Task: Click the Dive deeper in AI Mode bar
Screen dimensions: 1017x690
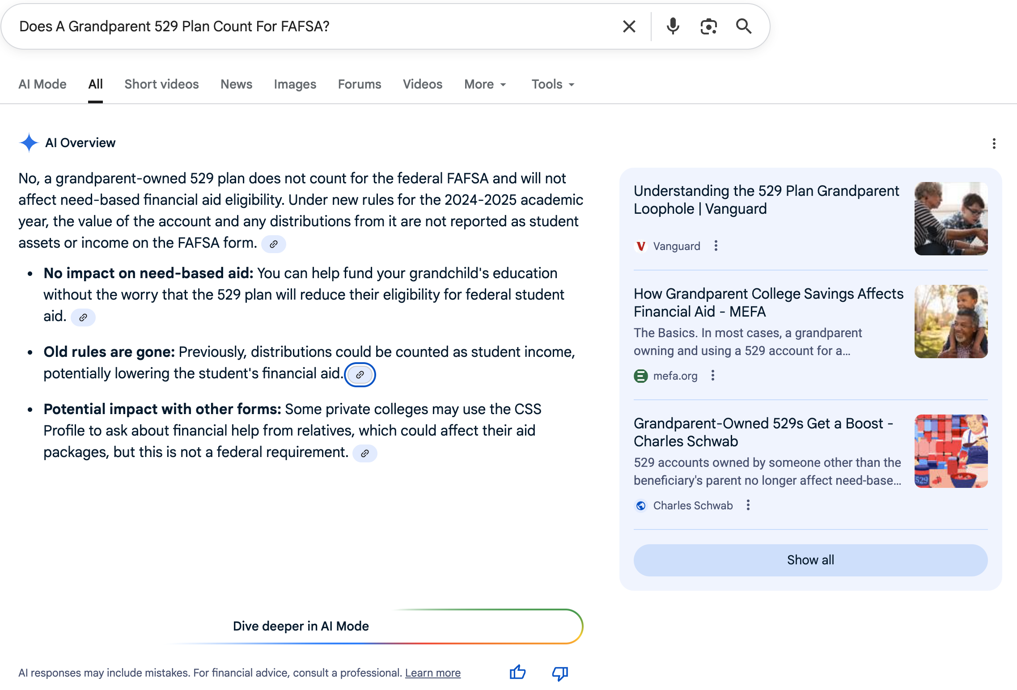Action: [301, 626]
